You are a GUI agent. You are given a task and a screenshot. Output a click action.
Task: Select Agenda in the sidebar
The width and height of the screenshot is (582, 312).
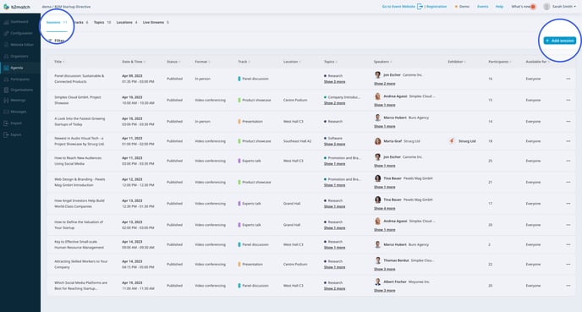pyautogui.click(x=17, y=68)
